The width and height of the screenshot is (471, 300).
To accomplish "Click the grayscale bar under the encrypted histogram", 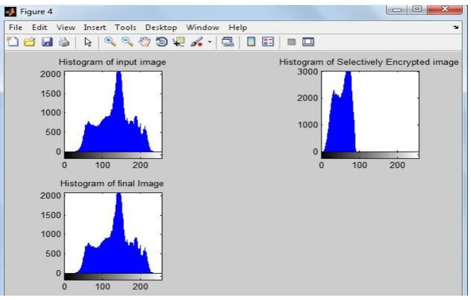I will [x=370, y=155].
